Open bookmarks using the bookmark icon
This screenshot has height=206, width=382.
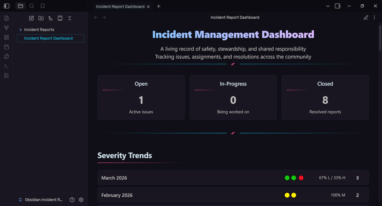(x=42, y=6)
